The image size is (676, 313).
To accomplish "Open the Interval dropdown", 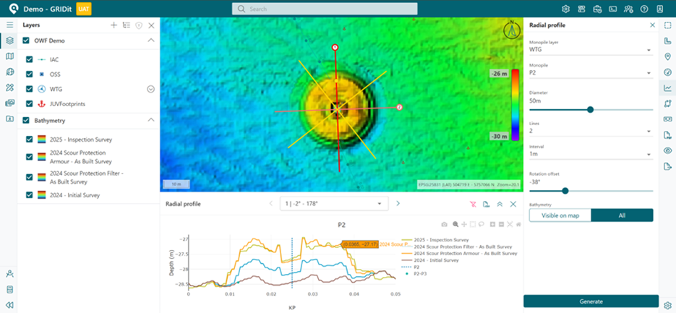I will pyautogui.click(x=591, y=154).
